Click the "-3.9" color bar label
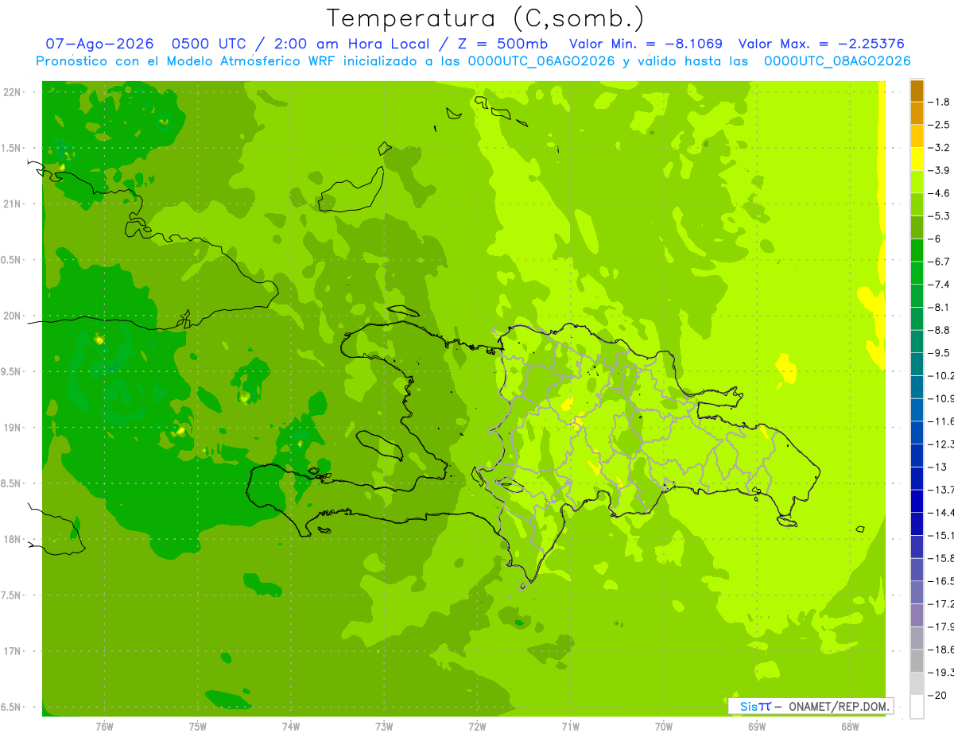 coord(940,170)
